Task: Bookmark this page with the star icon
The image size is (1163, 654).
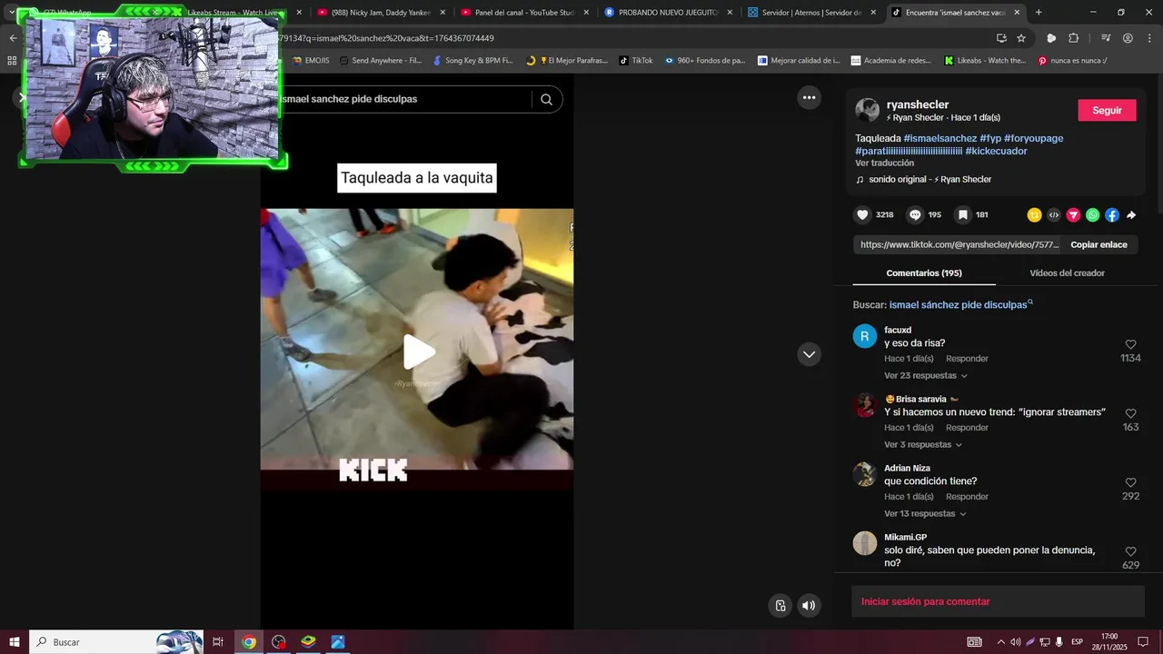Action: click(1021, 38)
